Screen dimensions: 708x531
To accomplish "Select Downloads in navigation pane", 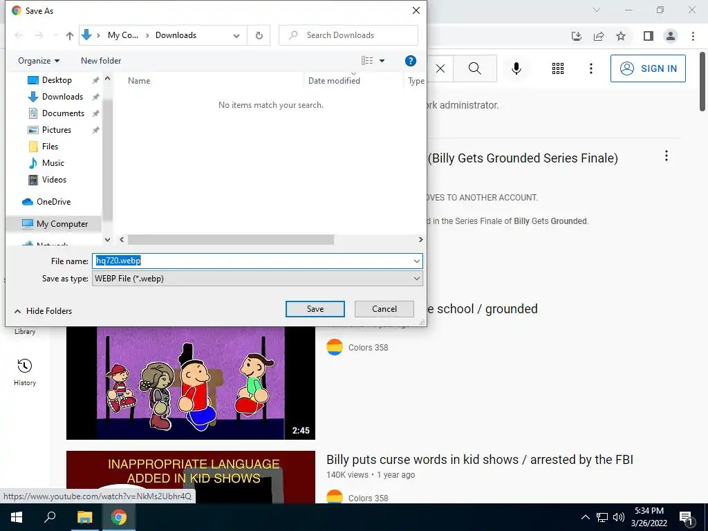I will pyautogui.click(x=62, y=97).
